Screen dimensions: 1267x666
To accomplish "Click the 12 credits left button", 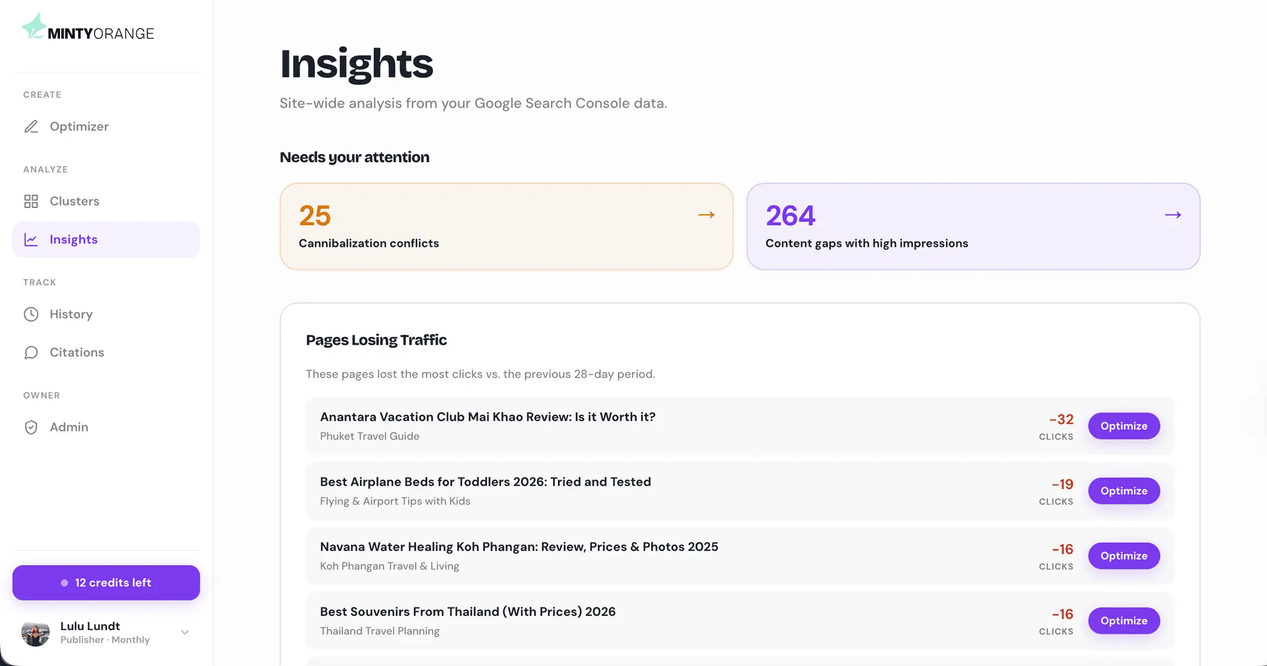I will pos(106,582).
